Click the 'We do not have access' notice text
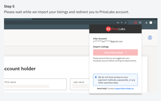 [x=117, y=80]
